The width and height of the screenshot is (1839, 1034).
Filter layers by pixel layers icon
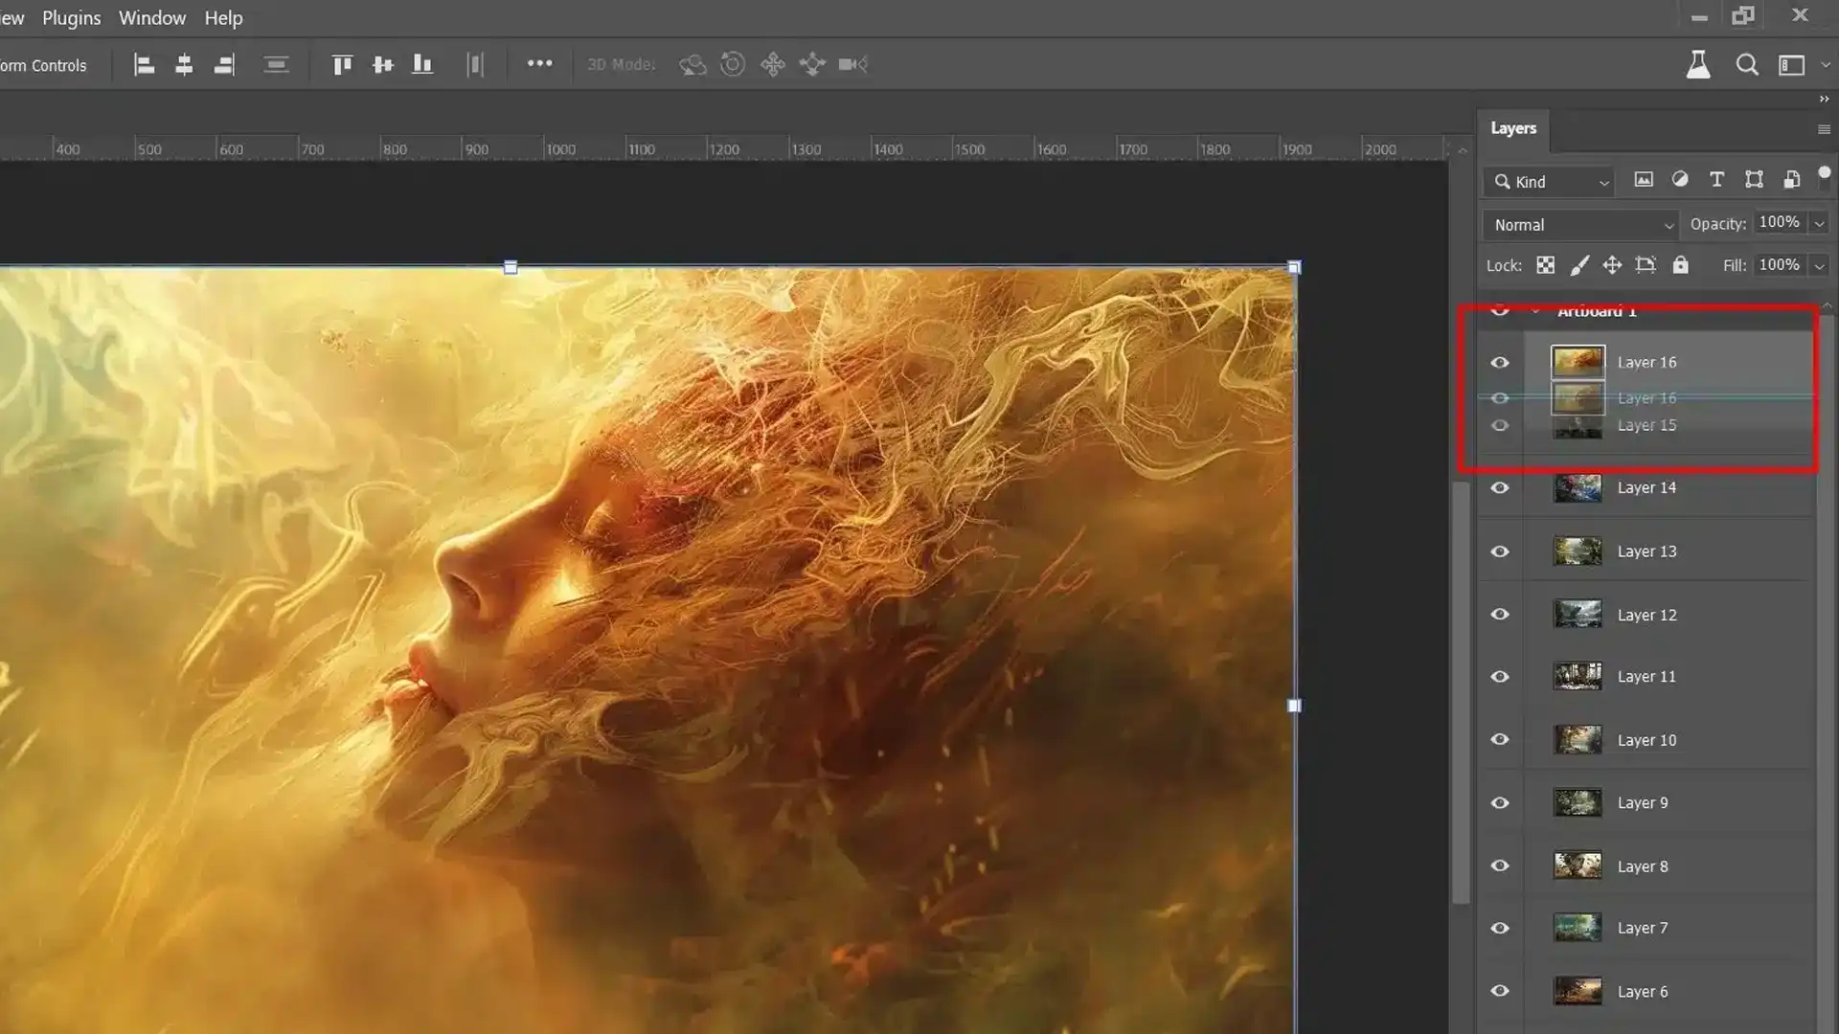point(1644,179)
